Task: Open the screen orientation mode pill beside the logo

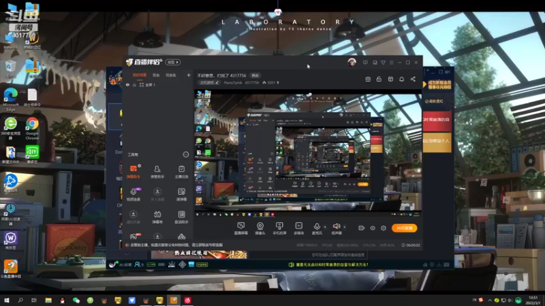Action: pos(173,62)
